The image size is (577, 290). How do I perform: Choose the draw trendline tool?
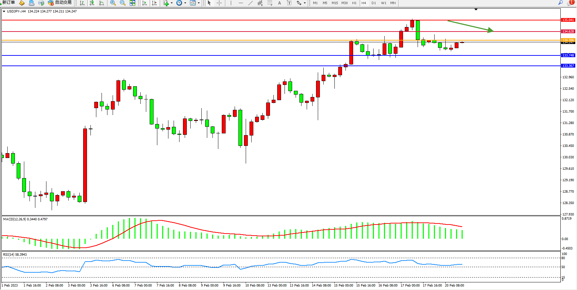[x=250, y=3]
